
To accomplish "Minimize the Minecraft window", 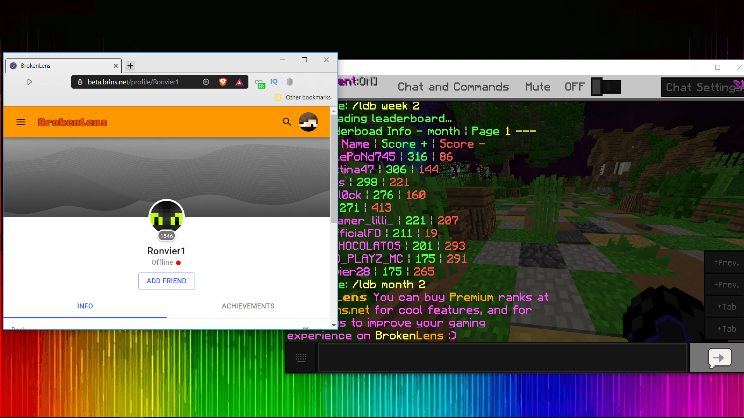I will pyautogui.click(x=696, y=67).
